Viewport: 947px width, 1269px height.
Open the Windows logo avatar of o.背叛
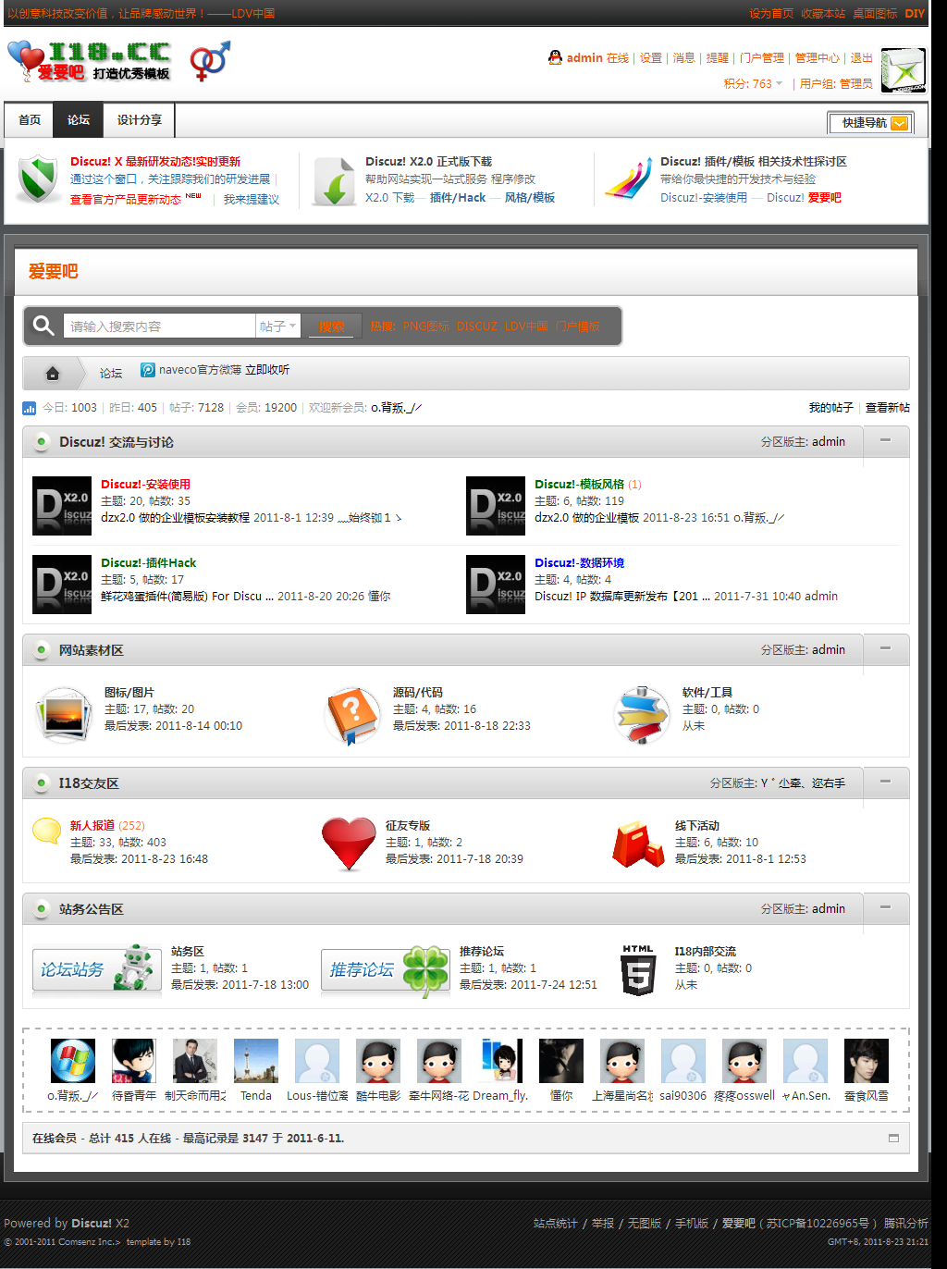click(73, 1060)
